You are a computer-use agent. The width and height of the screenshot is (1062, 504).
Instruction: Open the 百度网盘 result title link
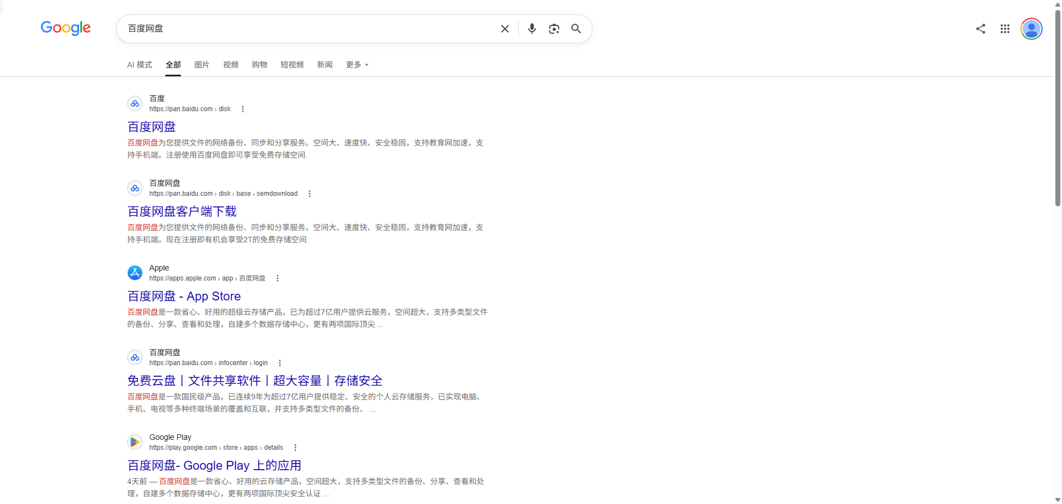(x=152, y=127)
